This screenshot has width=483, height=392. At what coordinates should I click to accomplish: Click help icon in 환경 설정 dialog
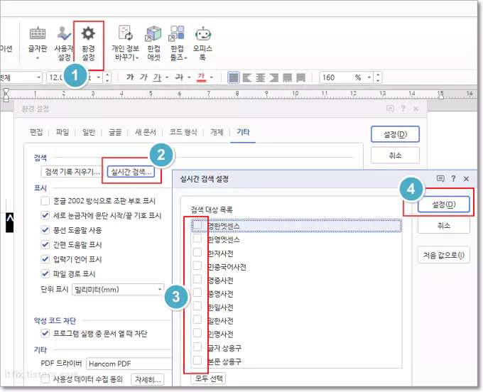click(403, 109)
